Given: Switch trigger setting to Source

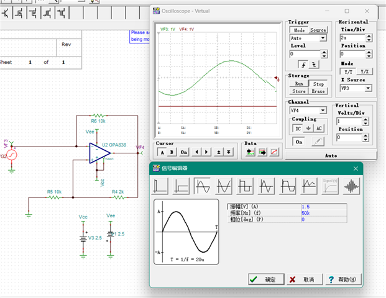Looking at the screenshot, I should point(318,30).
